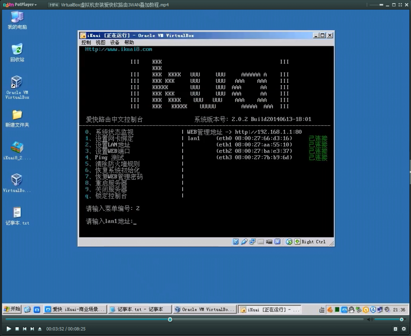Screen dimensions: 411x336
Task: Click the network computers tray icon
Action: tap(380, 310)
